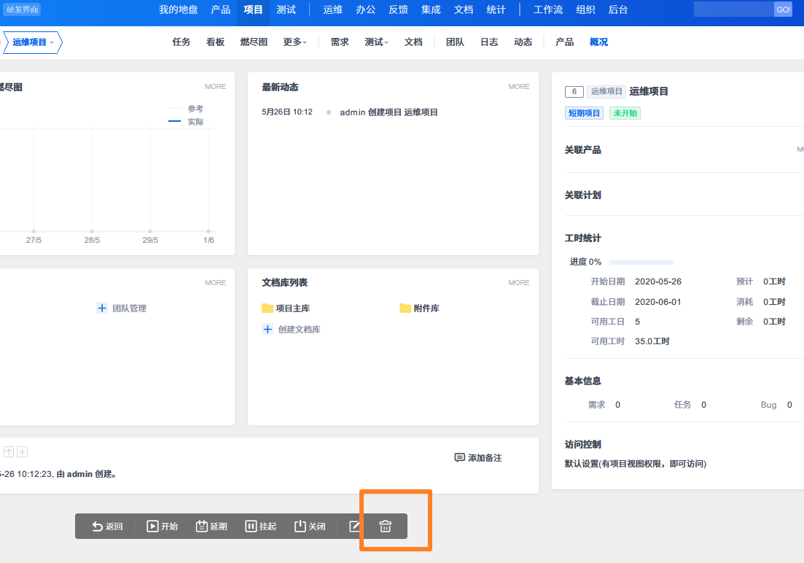The height and width of the screenshot is (563, 804).
Task: Expand the 更多 dropdown menu
Action: tap(294, 42)
